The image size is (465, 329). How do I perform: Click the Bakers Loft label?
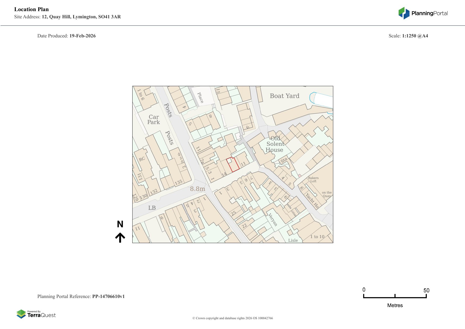click(313, 179)
